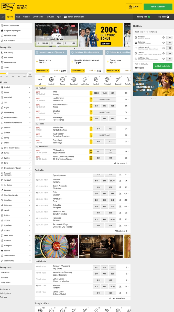This screenshot has width=174, height=312.
Task: Open the Live Casino tab
Action: (x=38, y=17)
